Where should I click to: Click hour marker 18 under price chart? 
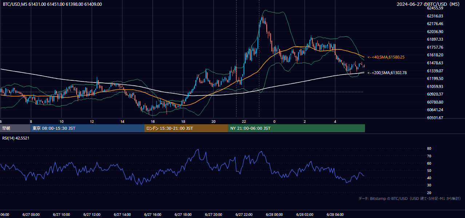pyautogui.click(x=183, y=121)
